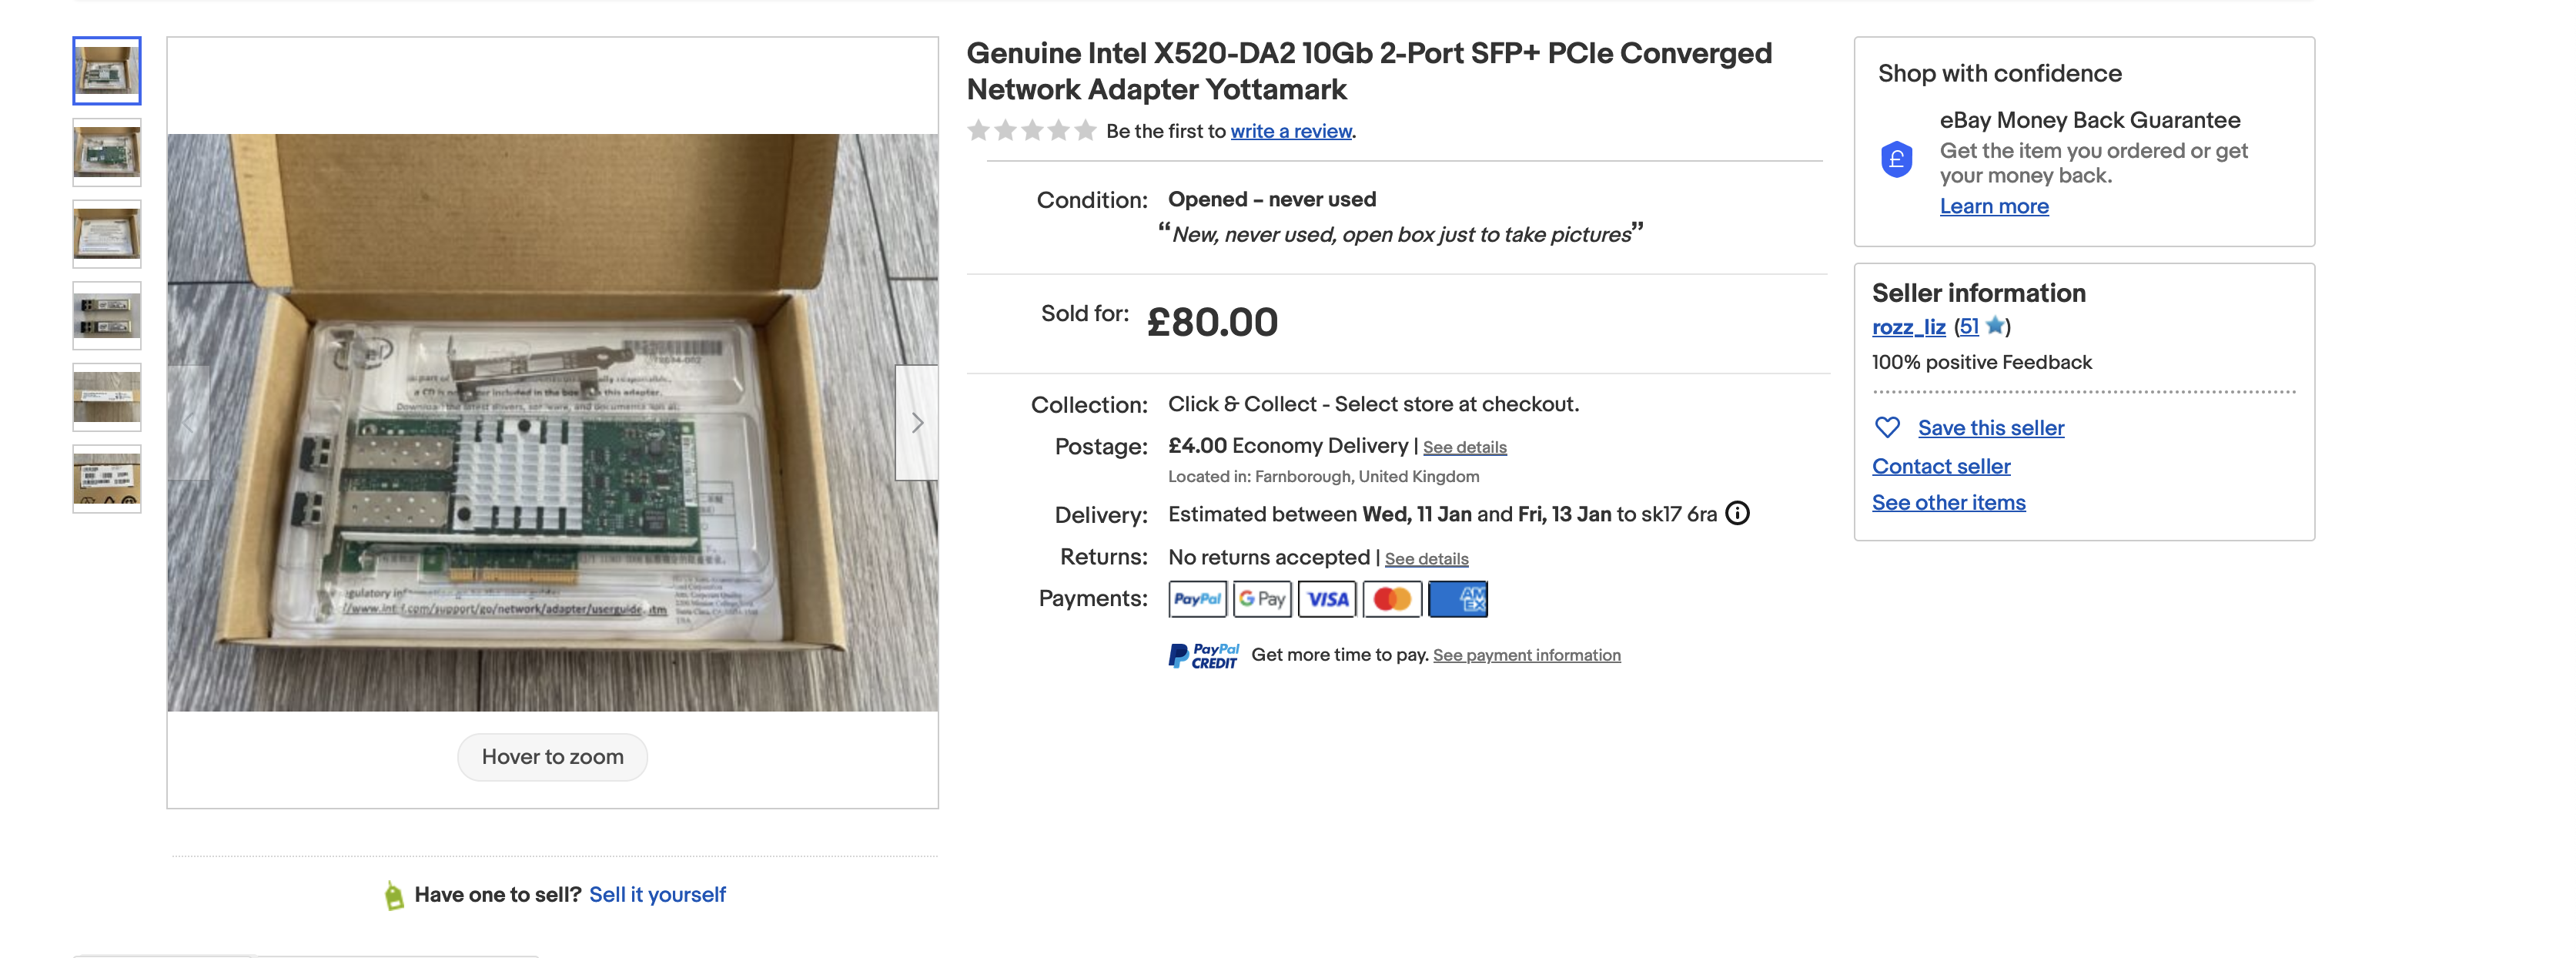Screen dimensions: 2576x958
Task: Click the American Express payment icon
Action: 1458,599
